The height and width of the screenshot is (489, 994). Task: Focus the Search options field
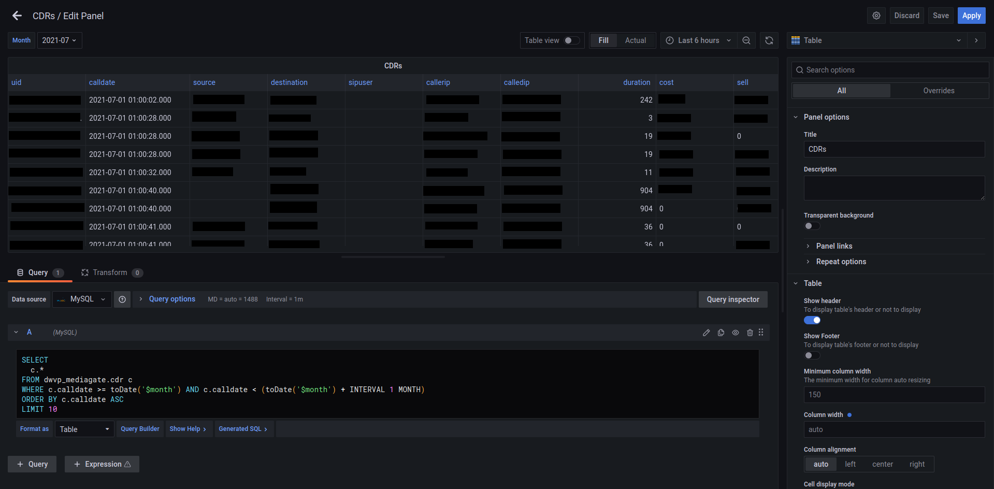[x=890, y=70]
